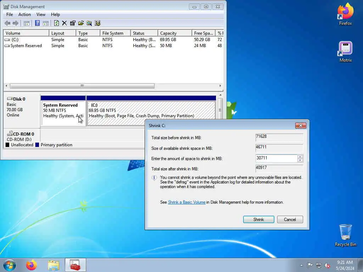Click the taskbar clock
The width and height of the screenshot is (363, 272).
pyautogui.click(x=345, y=265)
